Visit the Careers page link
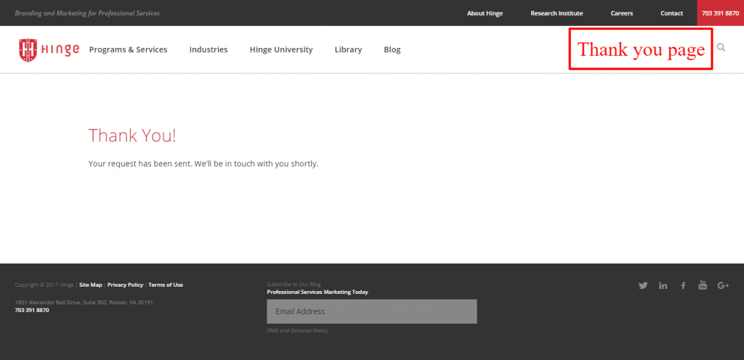Screen dimensions: 744x360 pos(621,13)
